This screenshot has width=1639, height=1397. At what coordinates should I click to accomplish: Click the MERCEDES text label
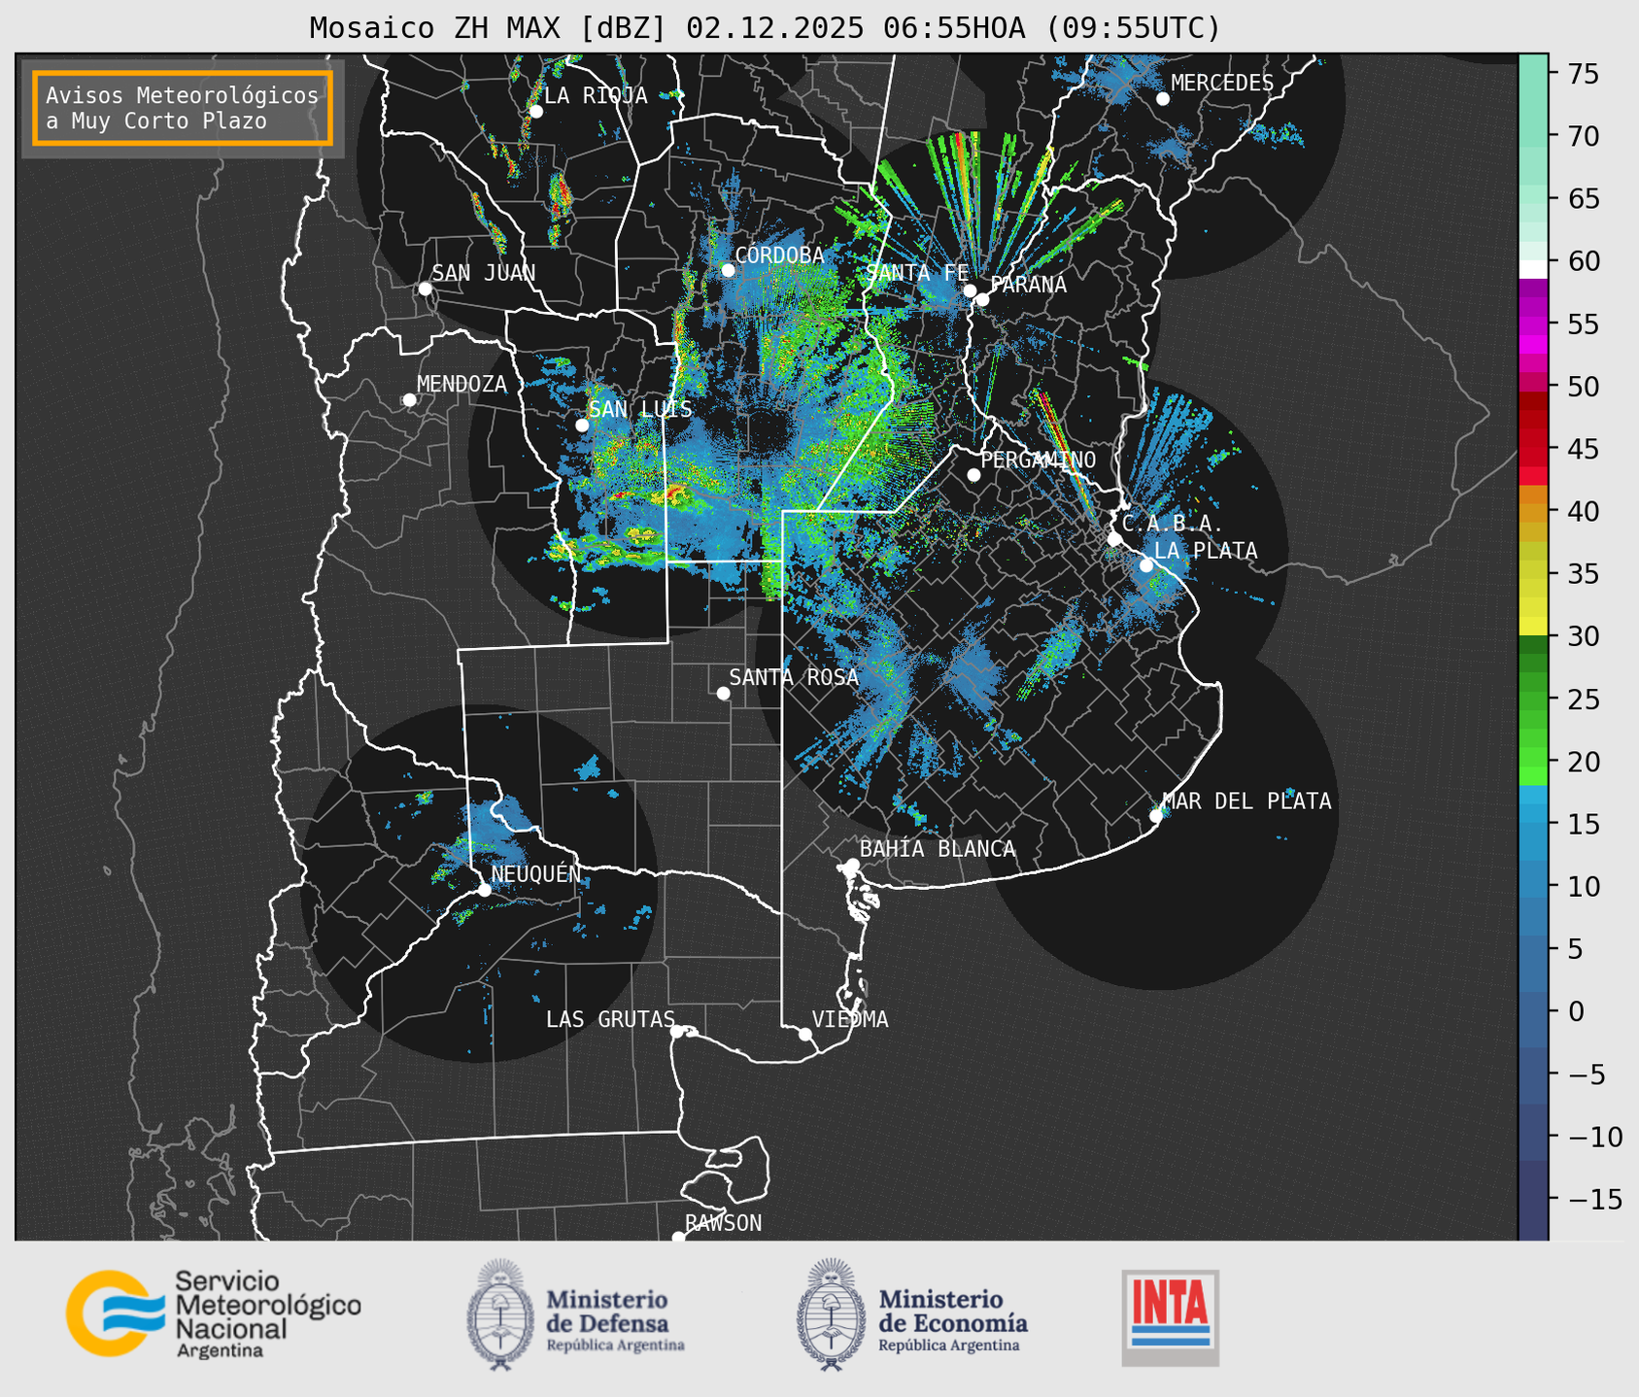point(1222,84)
